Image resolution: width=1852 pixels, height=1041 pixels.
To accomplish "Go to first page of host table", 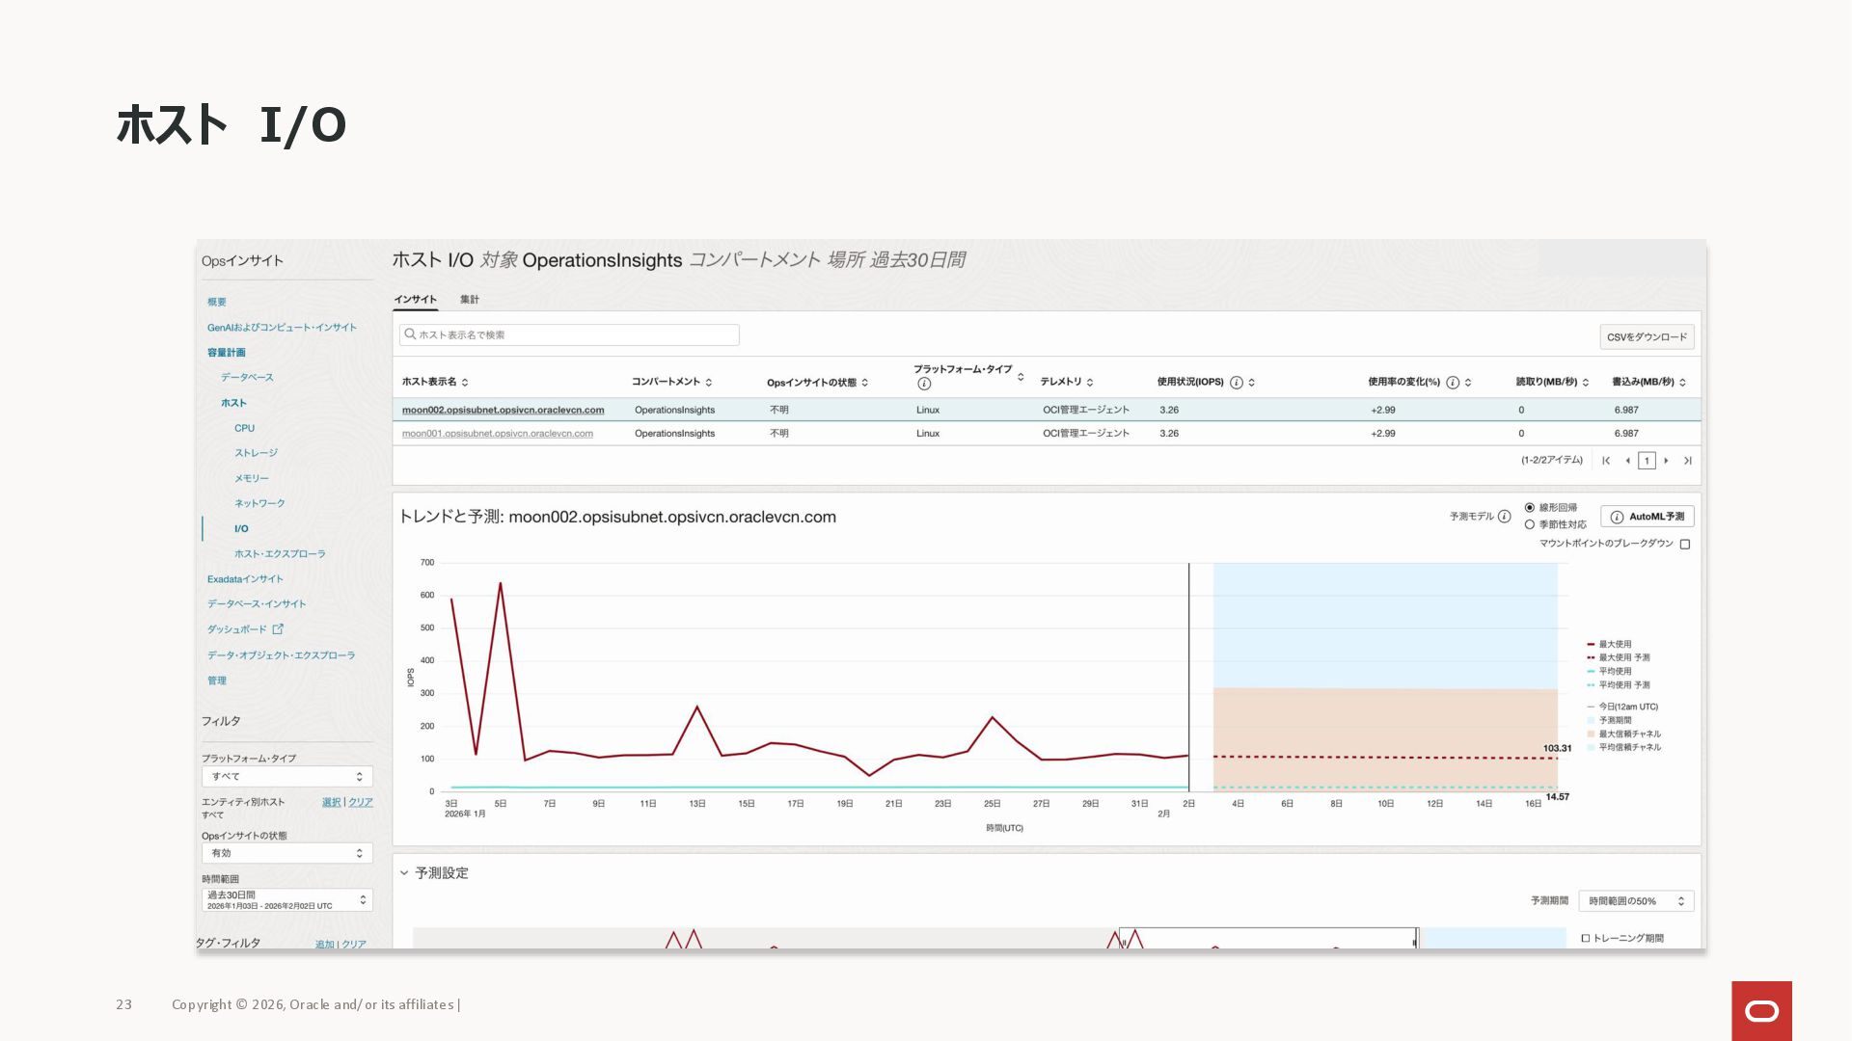I will [1606, 461].
